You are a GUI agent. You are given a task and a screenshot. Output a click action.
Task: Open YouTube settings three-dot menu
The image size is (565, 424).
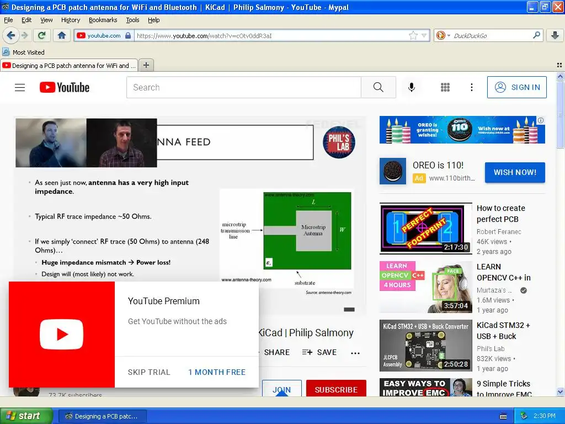471,87
